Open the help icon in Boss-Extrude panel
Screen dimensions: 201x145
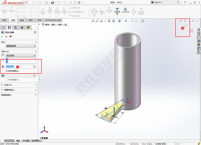click(35, 32)
